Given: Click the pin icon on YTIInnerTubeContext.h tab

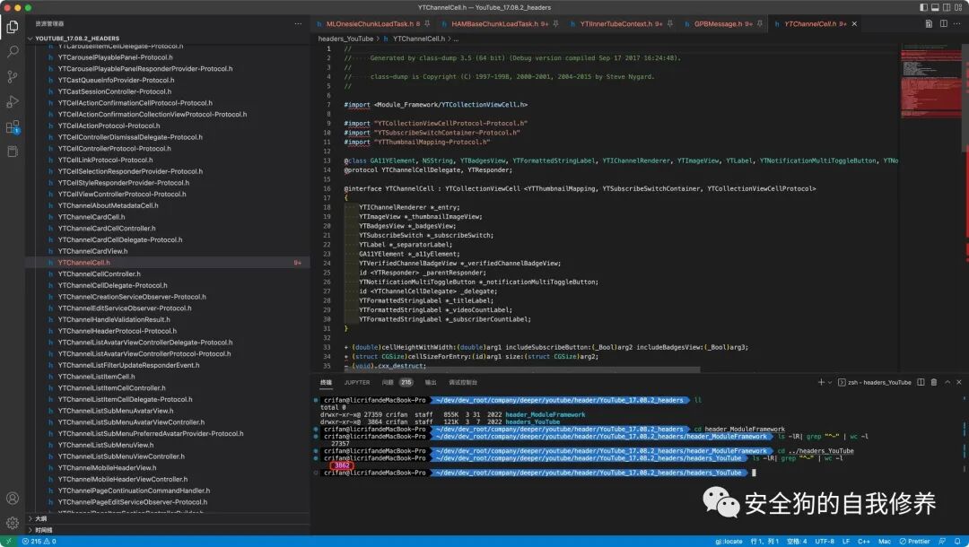Looking at the screenshot, I should 670,23.
